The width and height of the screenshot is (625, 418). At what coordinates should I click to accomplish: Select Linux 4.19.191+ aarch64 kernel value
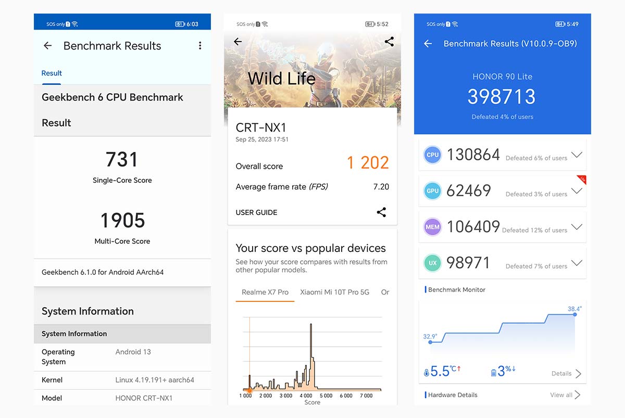coord(155,380)
